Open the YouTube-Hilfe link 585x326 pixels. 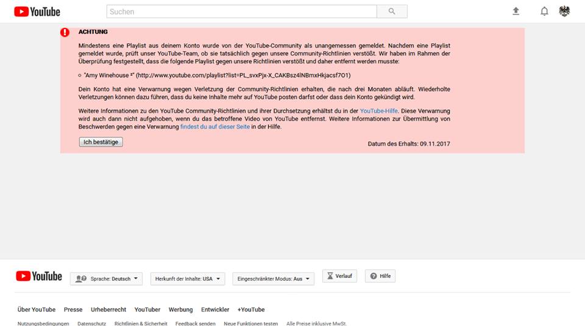pyautogui.click(x=378, y=111)
